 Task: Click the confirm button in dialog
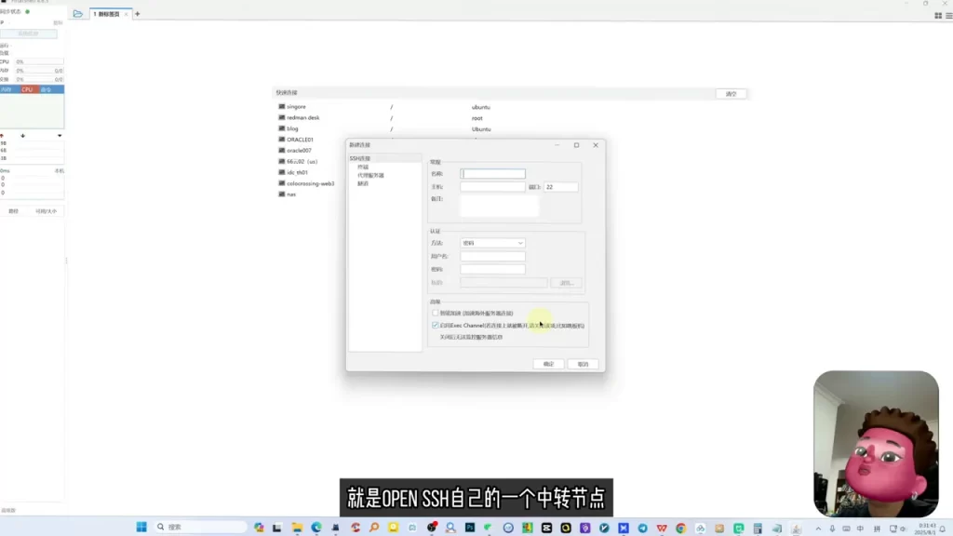click(548, 364)
